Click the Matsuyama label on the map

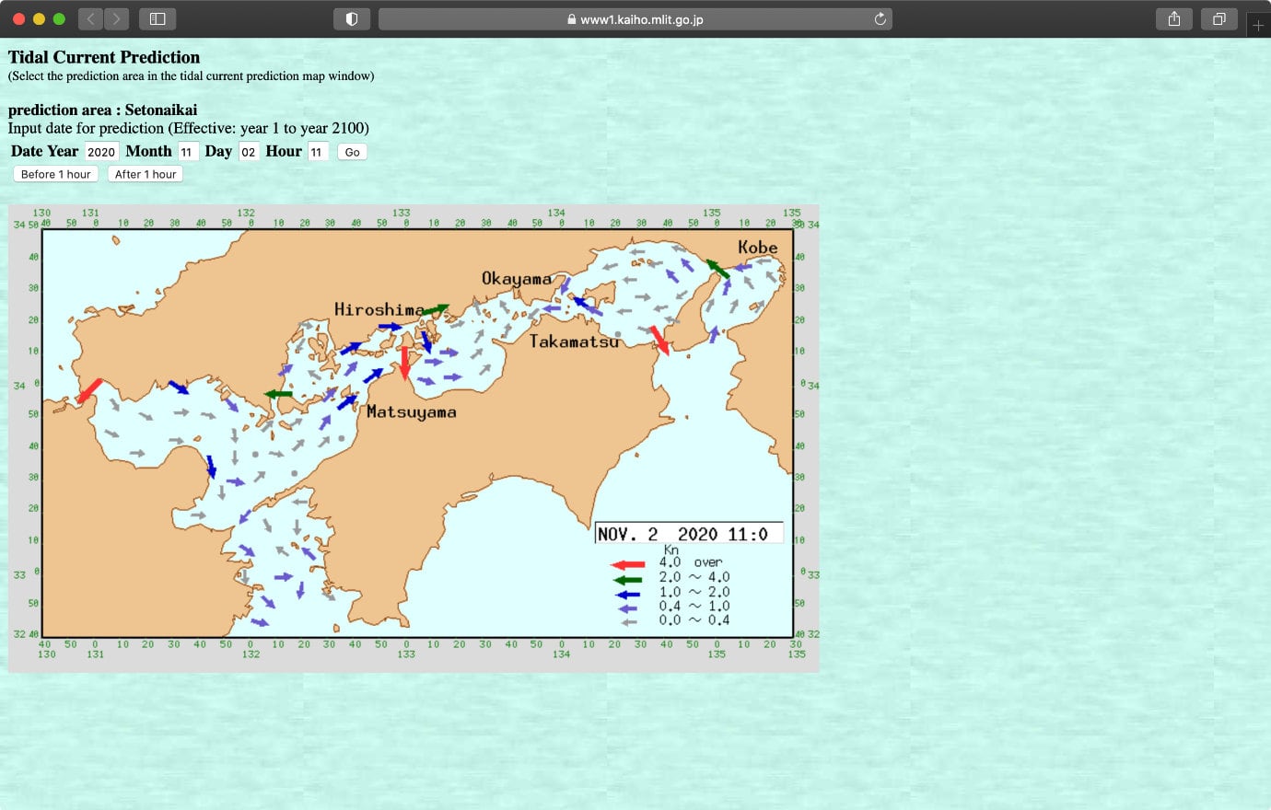tap(411, 411)
